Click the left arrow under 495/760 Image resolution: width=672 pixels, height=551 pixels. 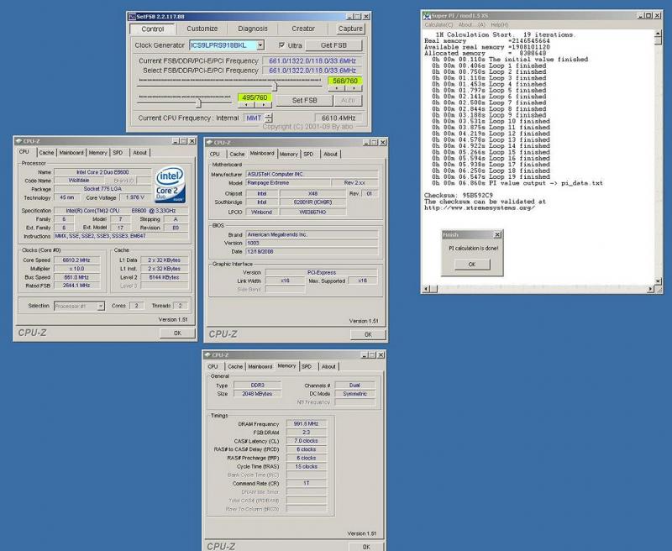(x=246, y=104)
